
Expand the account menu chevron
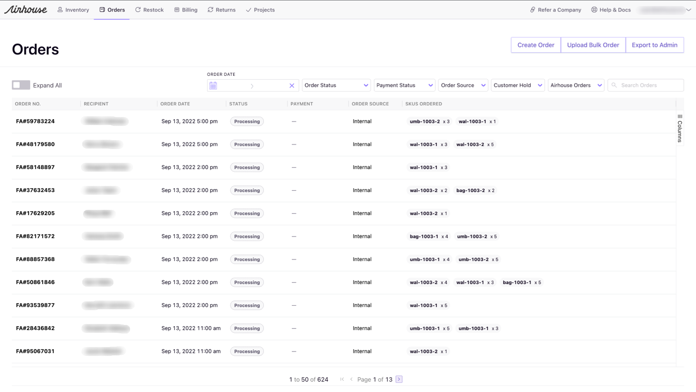(x=689, y=10)
